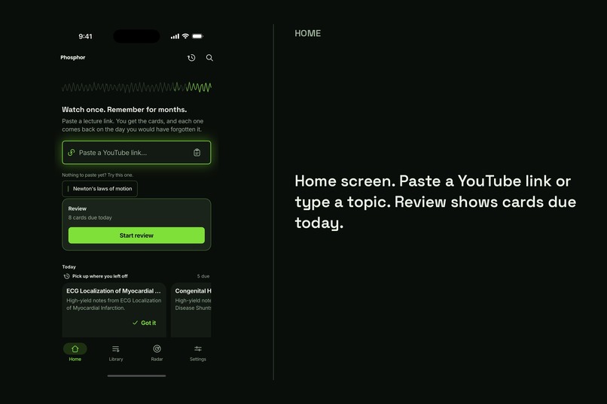Tap the link icon in the paste field
Viewport: 607px width, 404px height.
tap(72, 152)
